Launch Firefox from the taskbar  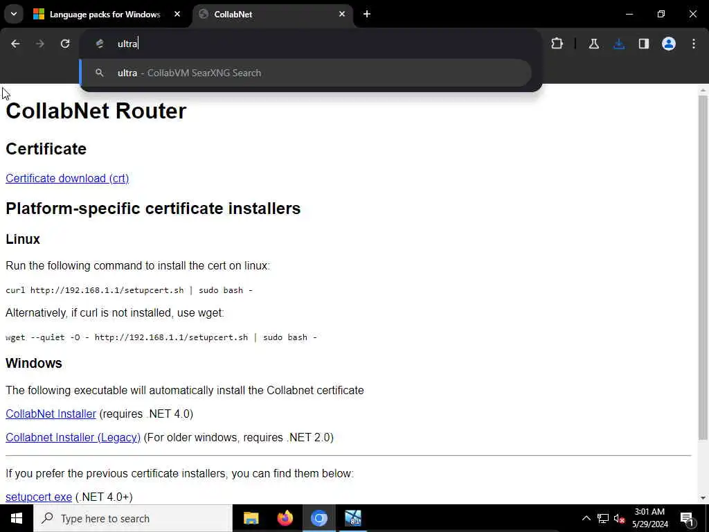[x=285, y=518]
